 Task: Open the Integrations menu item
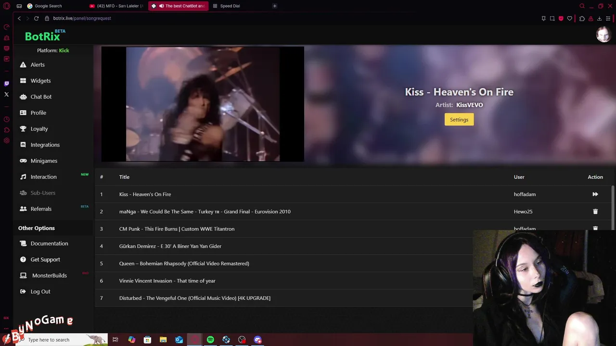pyautogui.click(x=45, y=145)
